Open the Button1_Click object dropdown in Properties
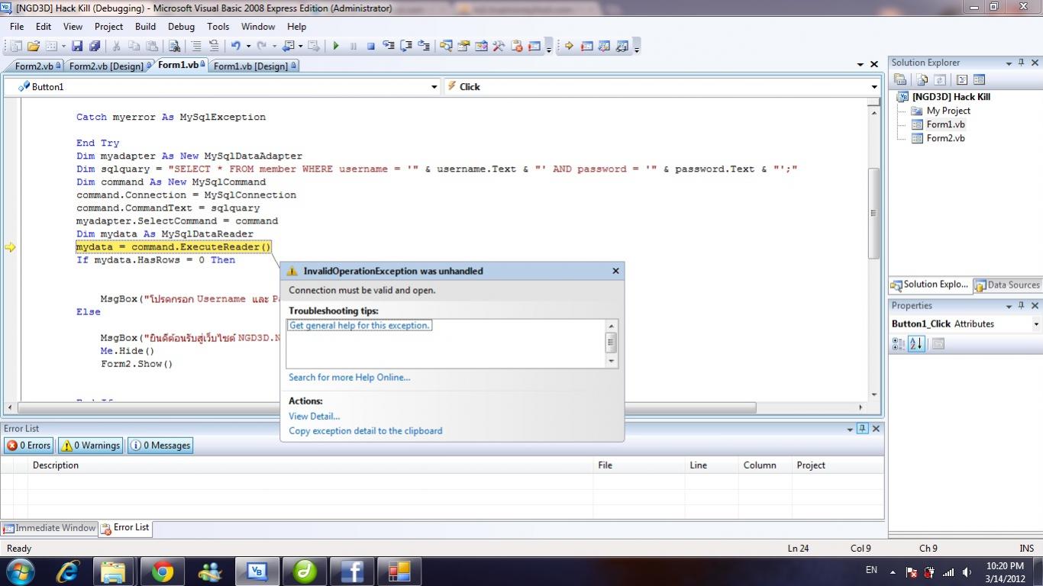This screenshot has width=1043, height=586. click(1036, 324)
